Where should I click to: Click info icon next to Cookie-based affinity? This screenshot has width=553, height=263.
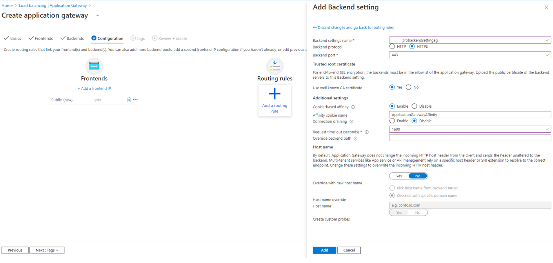[x=353, y=107]
